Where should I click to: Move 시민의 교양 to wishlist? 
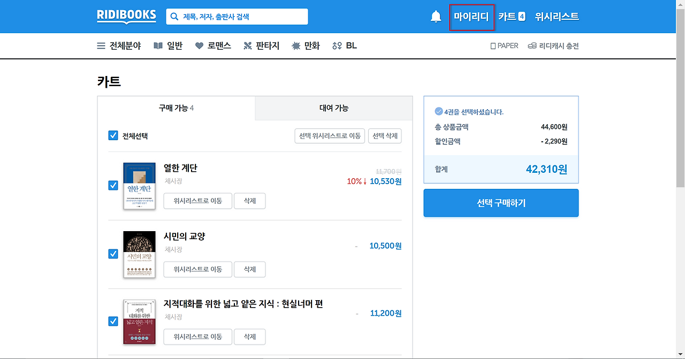[x=198, y=269]
